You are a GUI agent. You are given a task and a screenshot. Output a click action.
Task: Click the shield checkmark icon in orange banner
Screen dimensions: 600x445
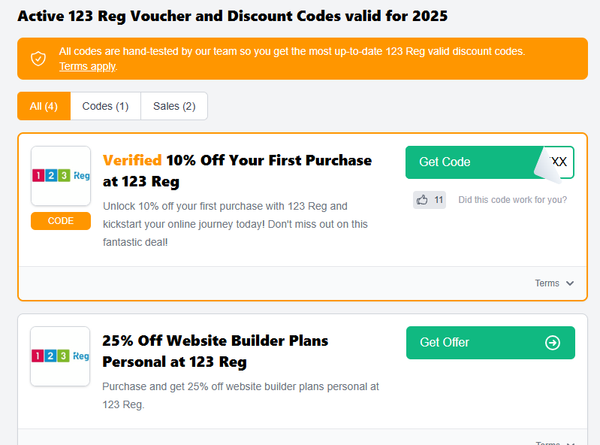coord(38,59)
